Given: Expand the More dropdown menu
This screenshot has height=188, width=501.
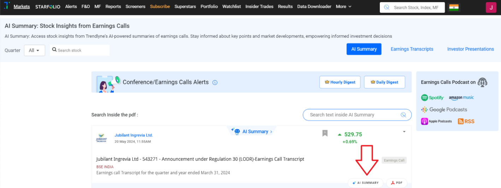Looking at the screenshot, I should tap(343, 6).
